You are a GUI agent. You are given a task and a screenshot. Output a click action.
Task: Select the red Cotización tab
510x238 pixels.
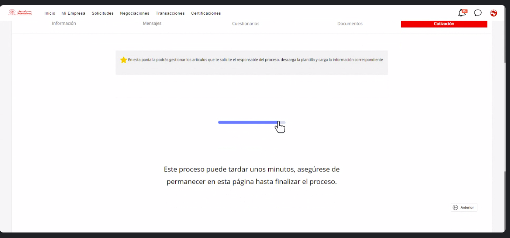(444, 24)
